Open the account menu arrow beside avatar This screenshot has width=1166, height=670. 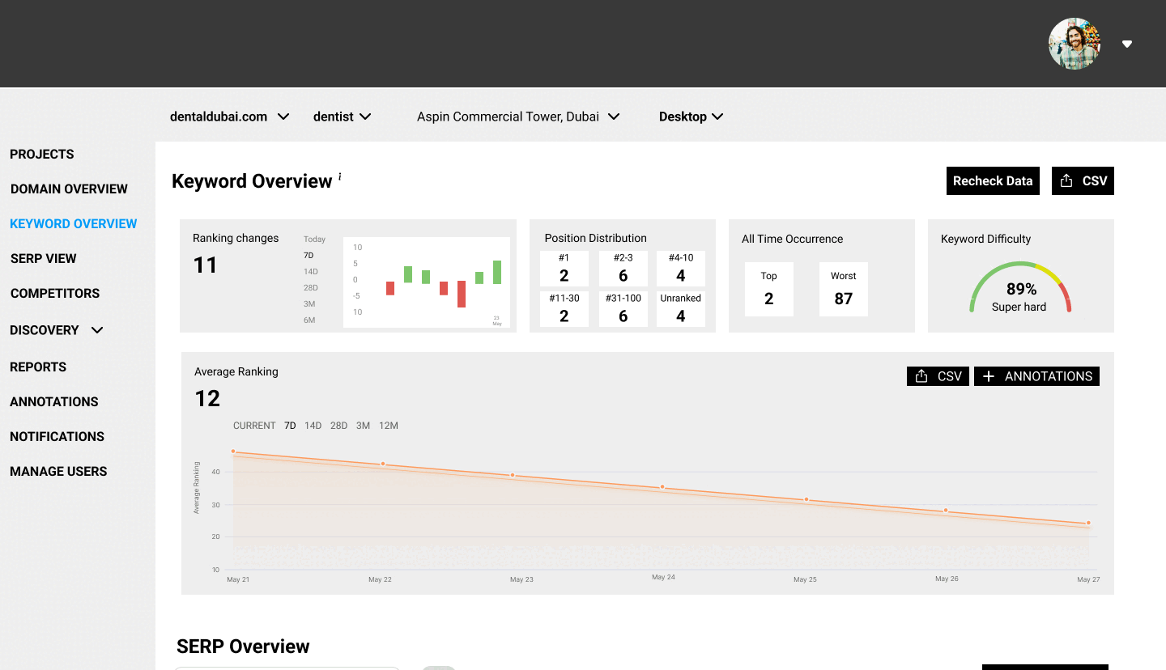point(1127,45)
